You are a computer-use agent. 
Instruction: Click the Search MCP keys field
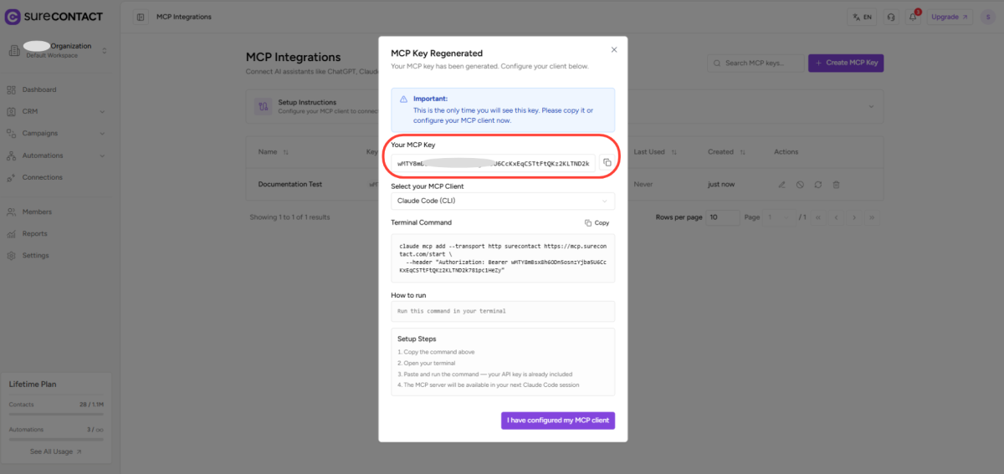coord(753,64)
